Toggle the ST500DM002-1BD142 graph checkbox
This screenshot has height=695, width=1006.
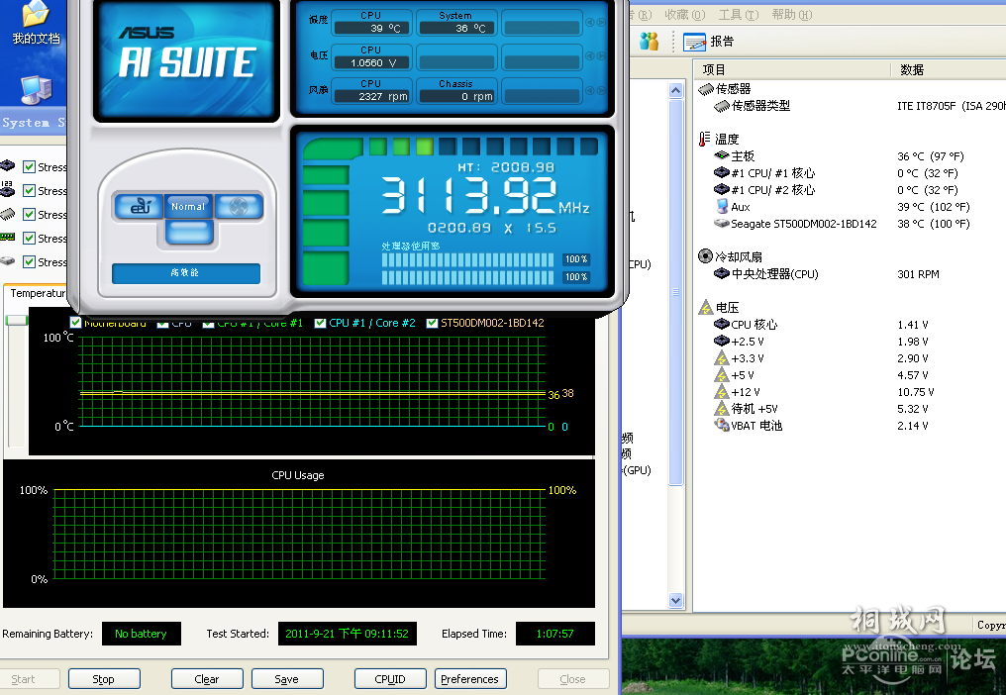pyautogui.click(x=432, y=323)
